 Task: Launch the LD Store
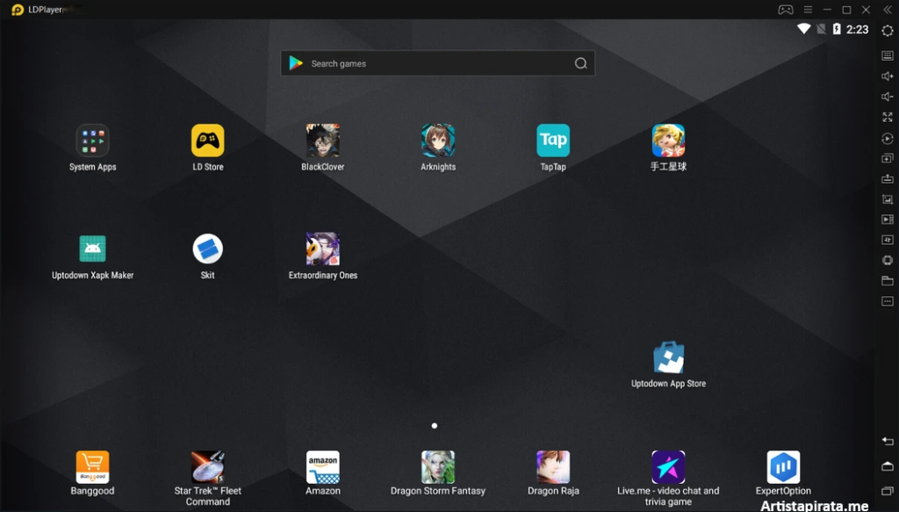207,141
